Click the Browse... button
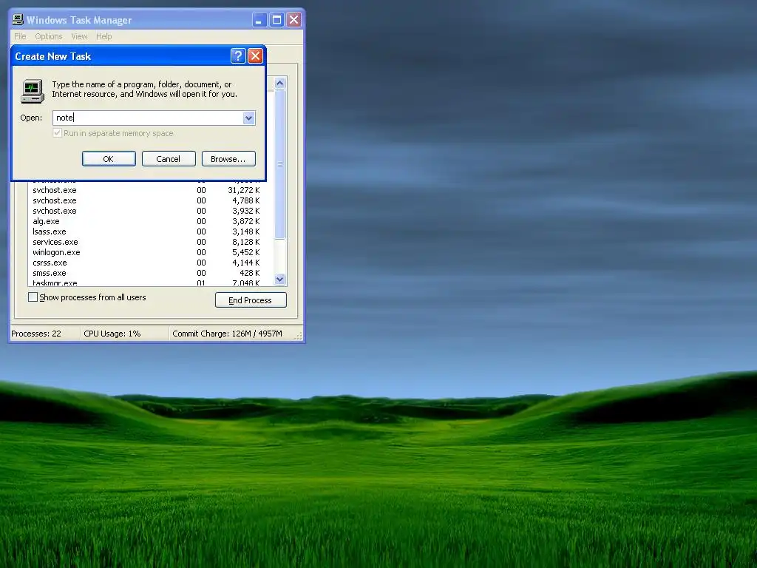This screenshot has height=568, width=757. pyautogui.click(x=228, y=159)
